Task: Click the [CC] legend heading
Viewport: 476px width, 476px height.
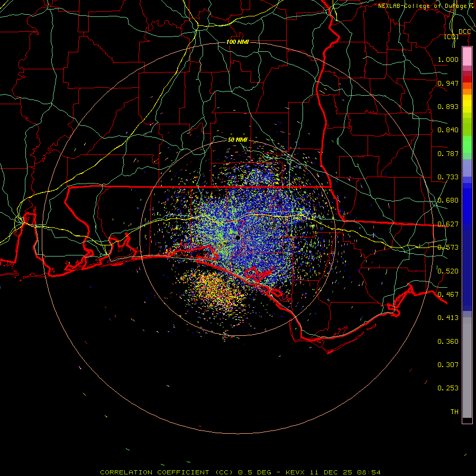Action: click(x=451, y=36)
